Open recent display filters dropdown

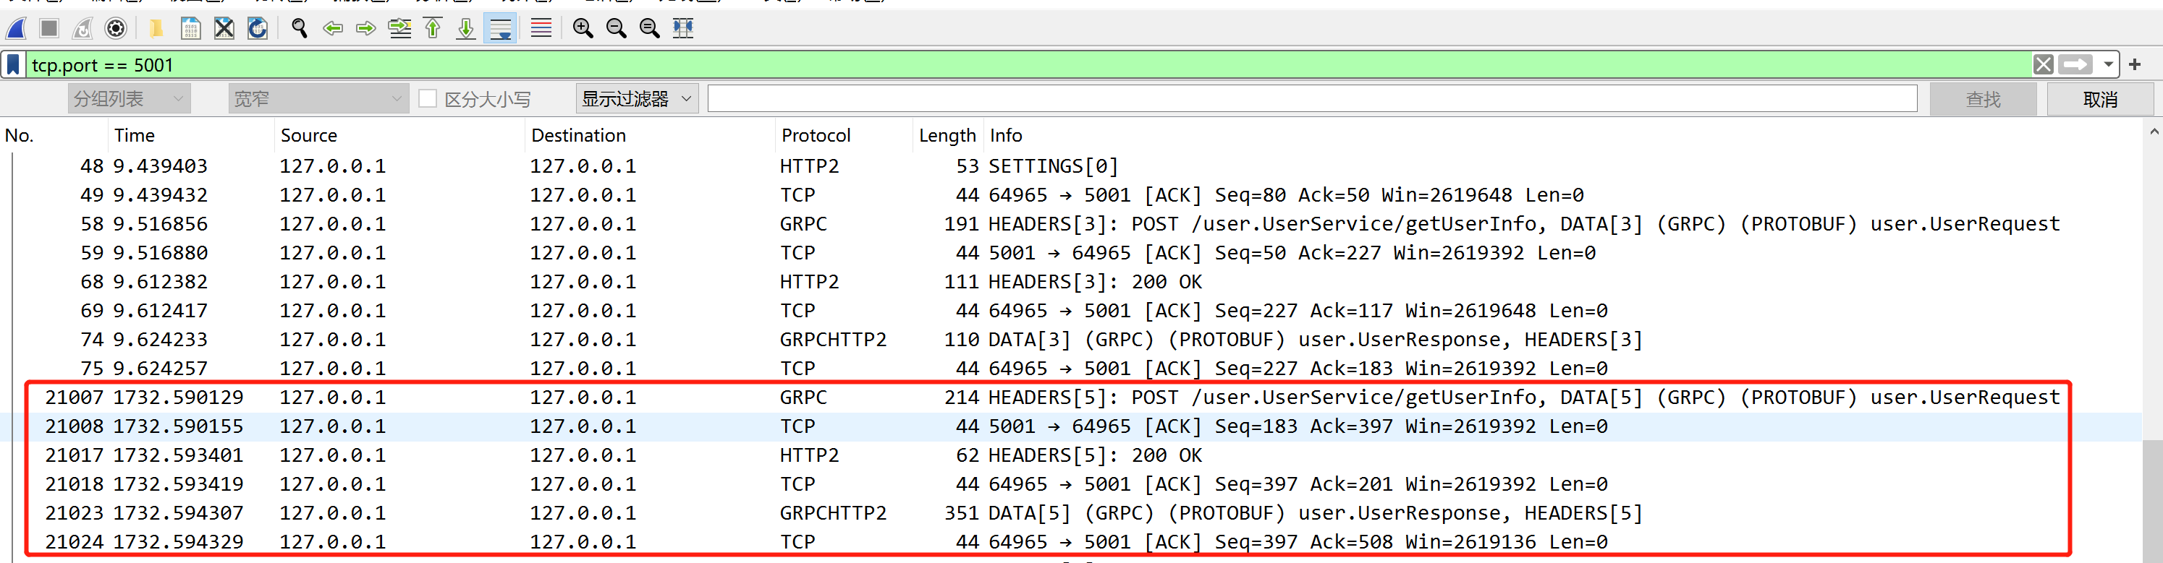(x=2109, y=64)
